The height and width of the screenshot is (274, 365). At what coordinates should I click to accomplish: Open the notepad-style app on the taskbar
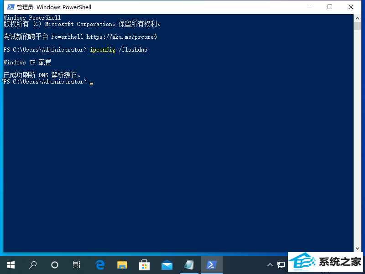click(189, 265)
